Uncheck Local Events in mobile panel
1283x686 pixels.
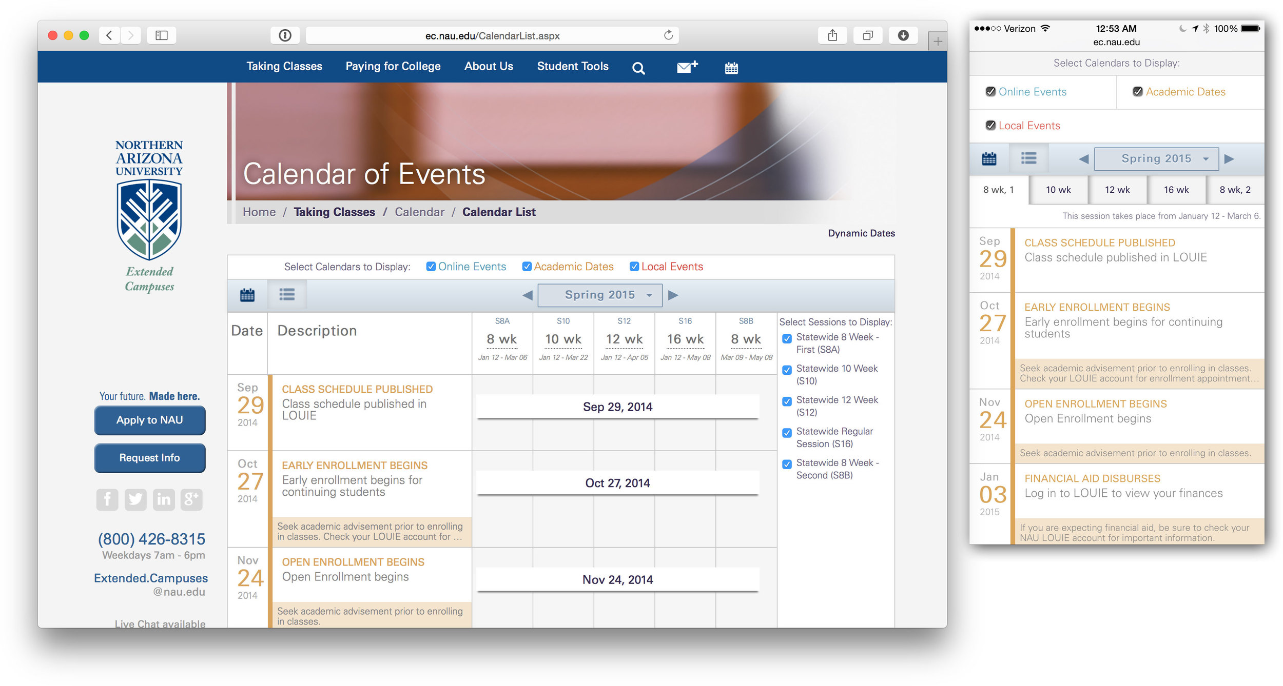(990, 126)
